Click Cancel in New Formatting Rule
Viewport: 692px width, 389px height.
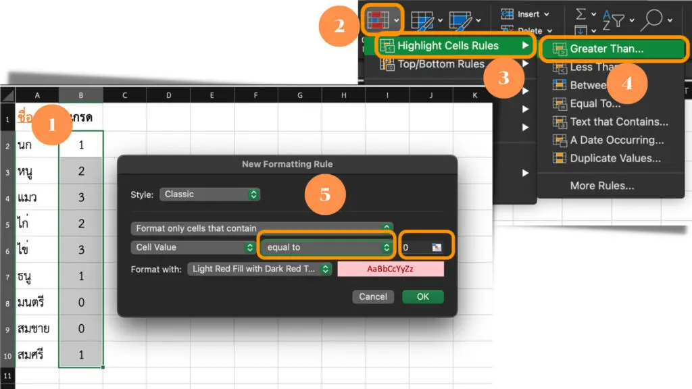373,297
